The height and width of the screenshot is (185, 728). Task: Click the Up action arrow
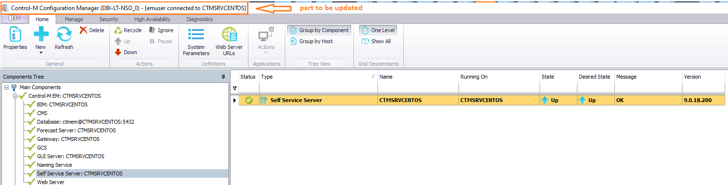pyautogui.click(x=122, y=41)
